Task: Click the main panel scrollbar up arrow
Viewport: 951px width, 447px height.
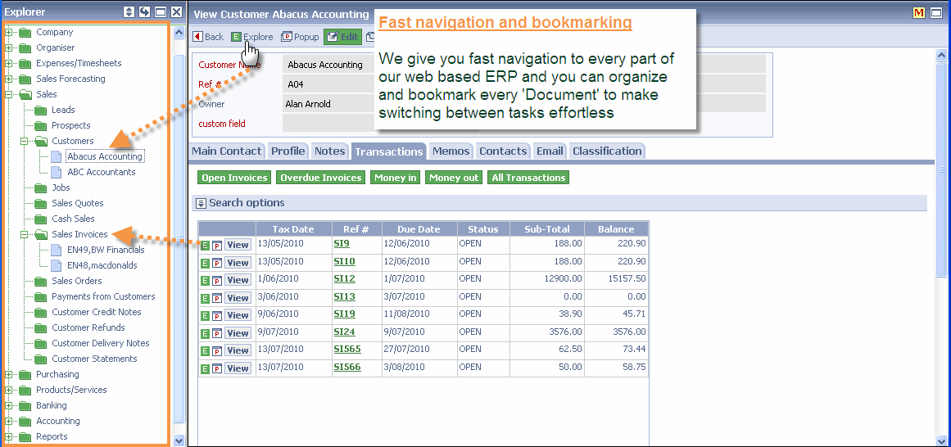Action: (941, 55)
